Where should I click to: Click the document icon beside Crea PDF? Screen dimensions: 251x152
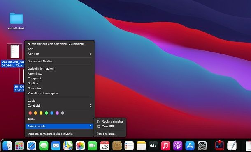pos(98,126)
